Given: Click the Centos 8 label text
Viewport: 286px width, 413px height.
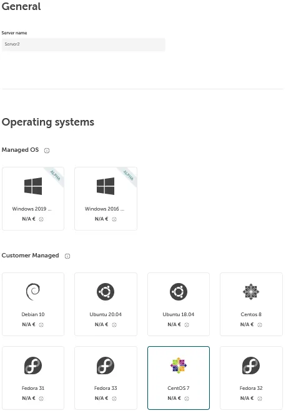Looking at the screenshot, I should click(x=251, y=314).
